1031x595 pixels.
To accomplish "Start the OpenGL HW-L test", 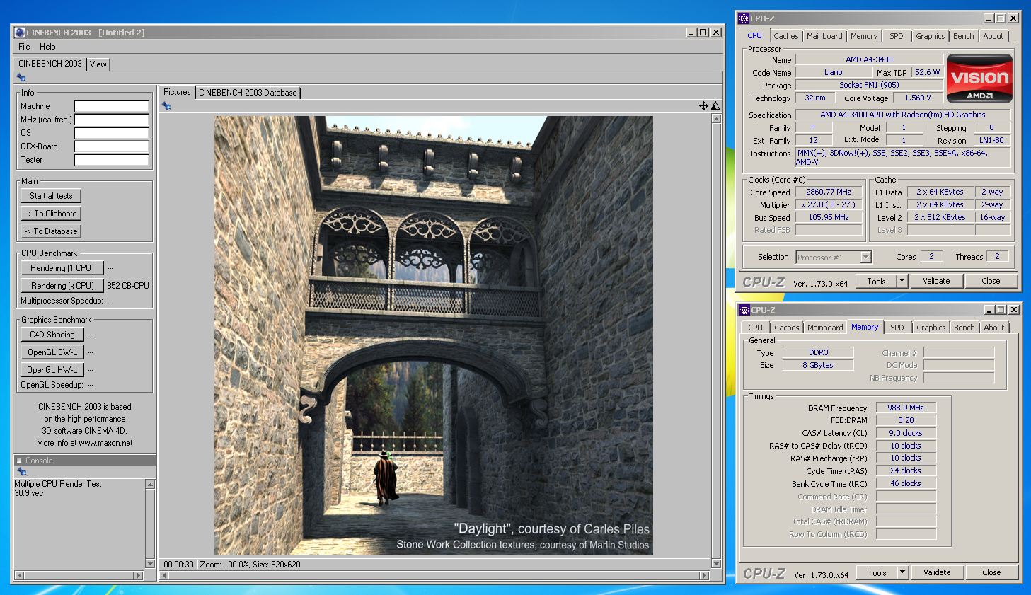I will (52, 370).
